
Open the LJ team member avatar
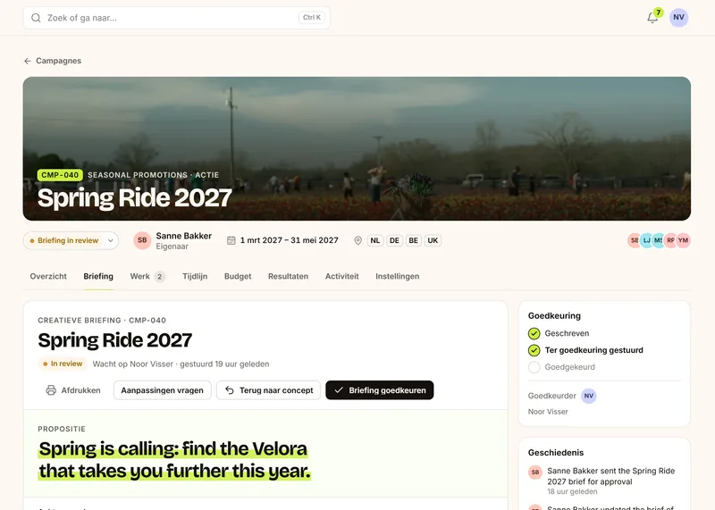tap(646, 240)
